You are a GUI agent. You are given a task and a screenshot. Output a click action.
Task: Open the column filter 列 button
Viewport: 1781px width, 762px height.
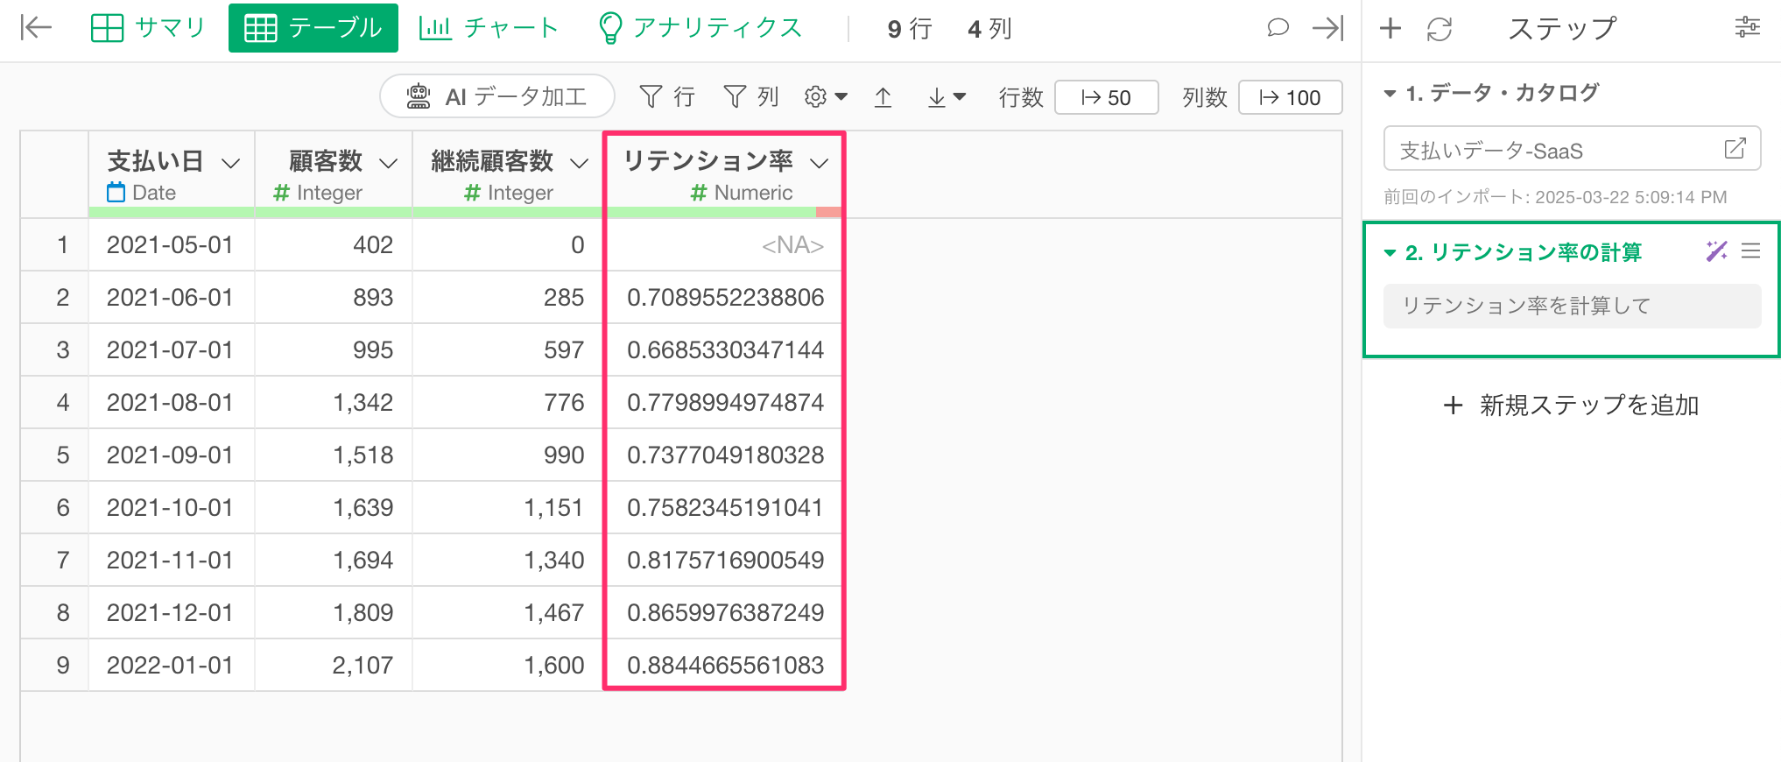751,96
